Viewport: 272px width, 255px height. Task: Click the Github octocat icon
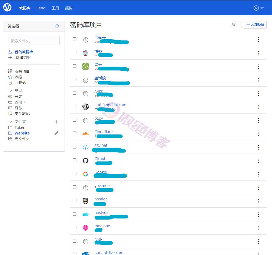click(x=86, y=161)
